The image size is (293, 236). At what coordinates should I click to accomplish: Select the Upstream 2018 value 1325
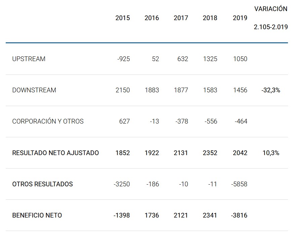(x=210, y=59)
